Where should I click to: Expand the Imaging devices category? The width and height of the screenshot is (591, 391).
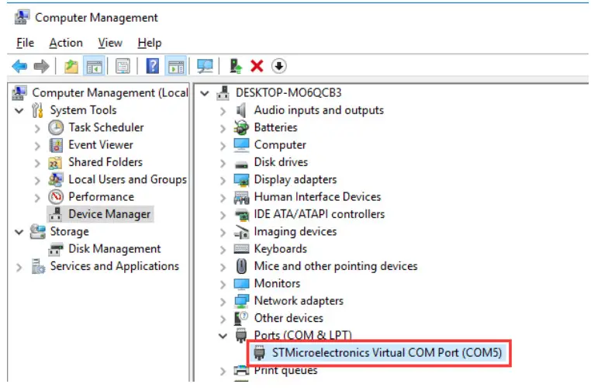point(223,233)
